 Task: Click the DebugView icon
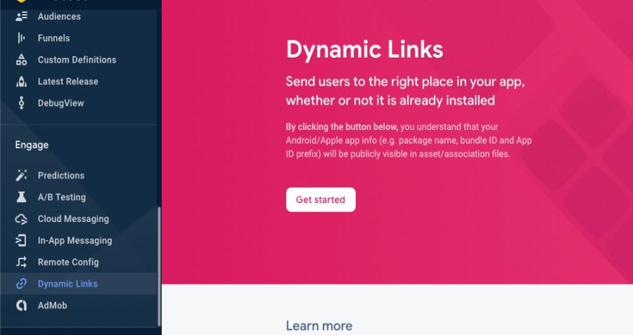[21, 103]
